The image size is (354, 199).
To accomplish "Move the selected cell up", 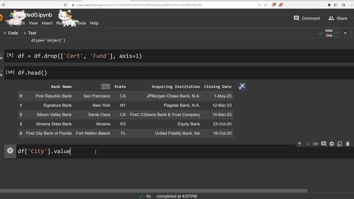I will click(300, 144).
